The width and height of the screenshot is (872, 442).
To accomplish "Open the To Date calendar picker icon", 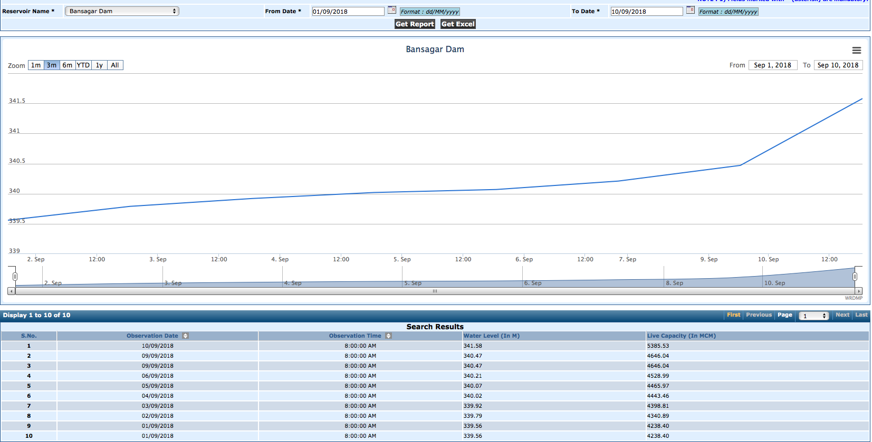I will pos(690,10).
